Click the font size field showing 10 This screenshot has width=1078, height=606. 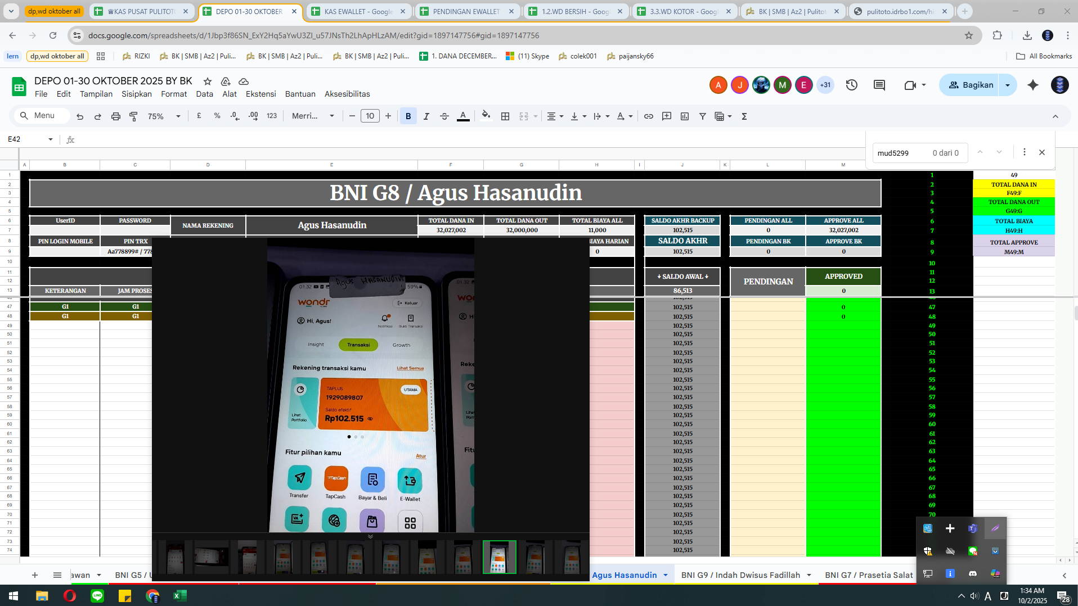click(x=370, y=116)
